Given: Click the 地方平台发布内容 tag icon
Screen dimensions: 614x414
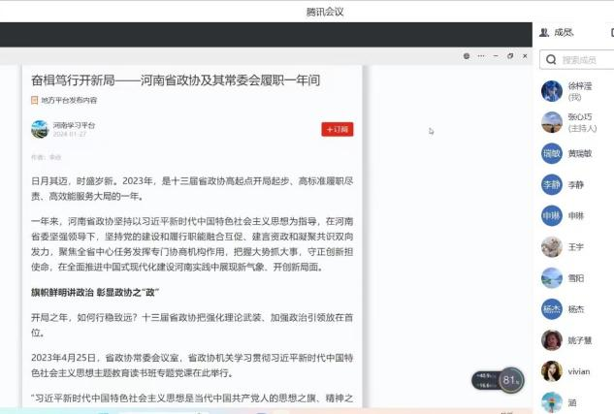Looking at the screenshot, I should pos(35,100).
